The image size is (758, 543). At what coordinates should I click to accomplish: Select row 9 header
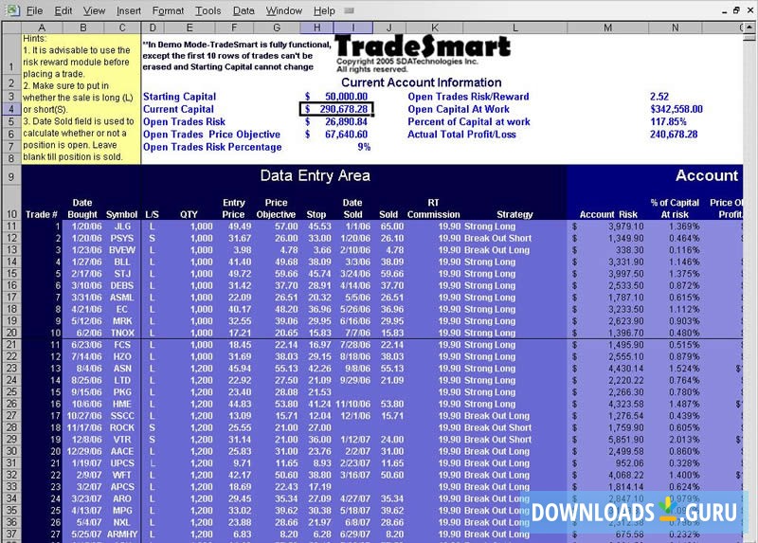coord(11,177)
